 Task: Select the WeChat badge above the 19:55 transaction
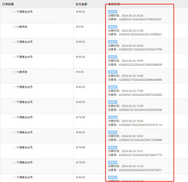click(x=112, y=57)
